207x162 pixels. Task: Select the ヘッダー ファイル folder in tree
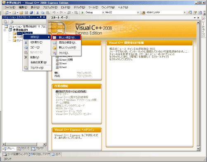point(18,37)
